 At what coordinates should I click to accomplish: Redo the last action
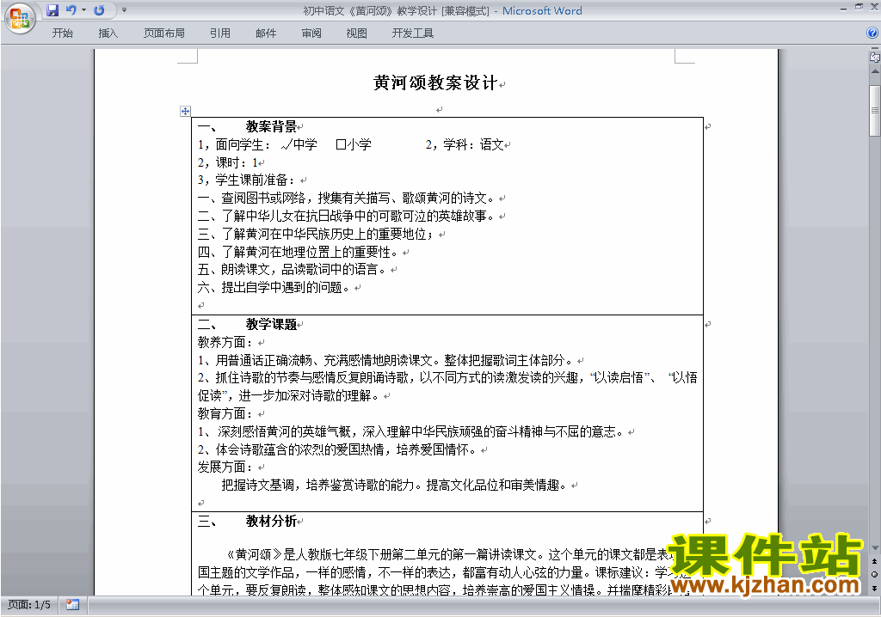[x=100, y=10]
